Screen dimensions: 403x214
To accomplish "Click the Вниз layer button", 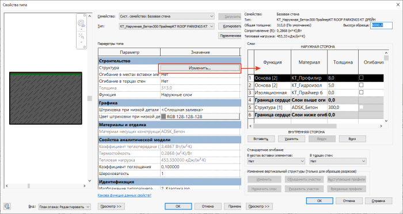I will coord(352,139).
